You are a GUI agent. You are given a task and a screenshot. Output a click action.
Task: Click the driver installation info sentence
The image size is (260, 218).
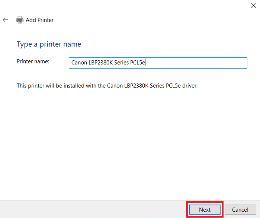pos(107,86)
